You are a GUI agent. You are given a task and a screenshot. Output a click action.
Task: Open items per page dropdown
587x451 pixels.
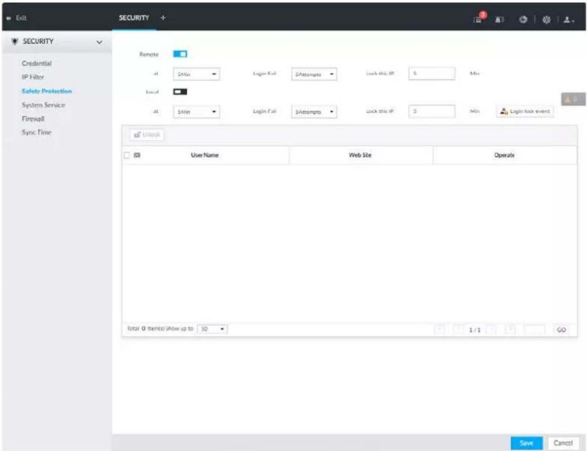212,329
